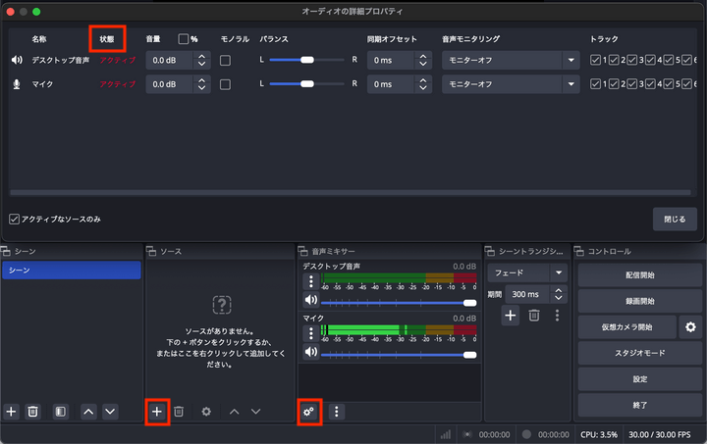The width and height of the screenshot is (707, 444).
Task: Open advanced audio properties gears icon
Action: coord(309,411)
